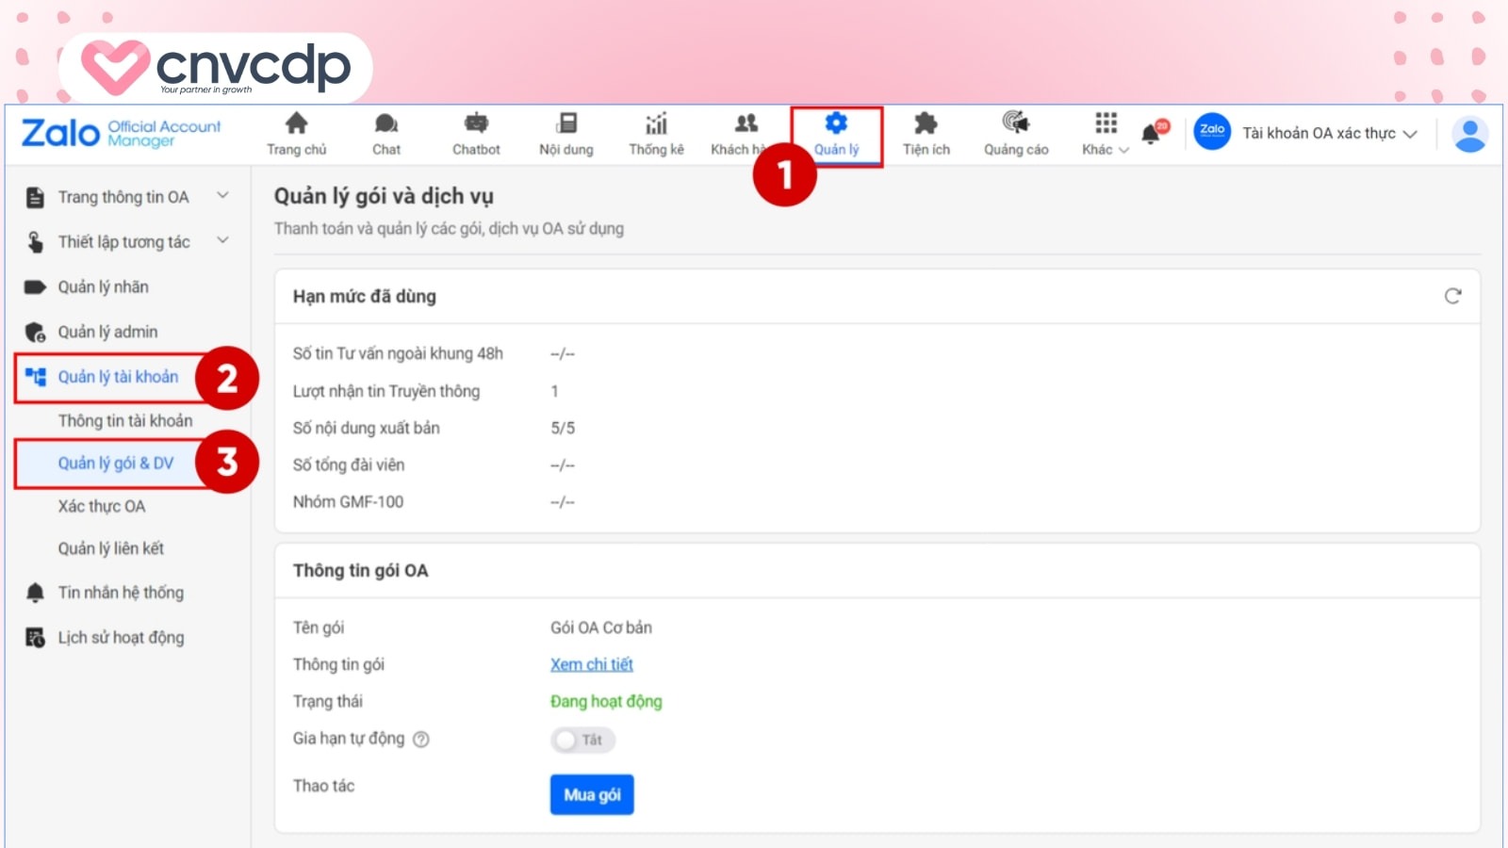
Task: Click the Số tổng đài viên label
Action: pyautogui.click(x=349, y=465)
